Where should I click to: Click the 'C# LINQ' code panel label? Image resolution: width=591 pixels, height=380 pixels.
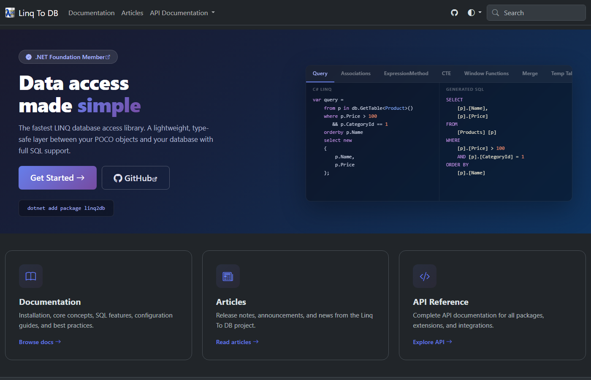coord(322,90)
